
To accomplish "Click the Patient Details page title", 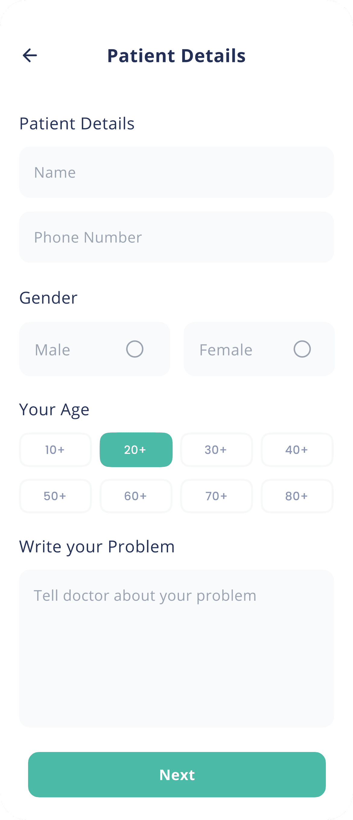I will pyautogui.click(x=176, y=55).
